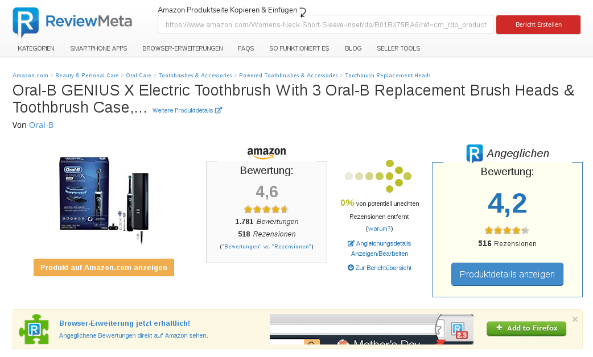Click the ReviewMeta logo

tap(72, 23)
